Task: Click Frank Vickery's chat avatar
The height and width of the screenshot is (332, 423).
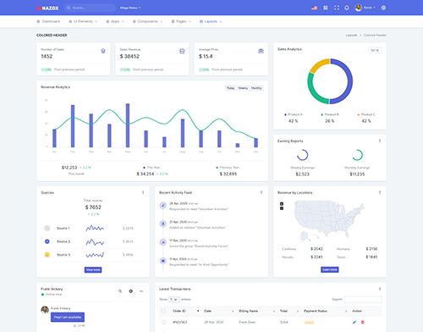Action: [45, 310]
